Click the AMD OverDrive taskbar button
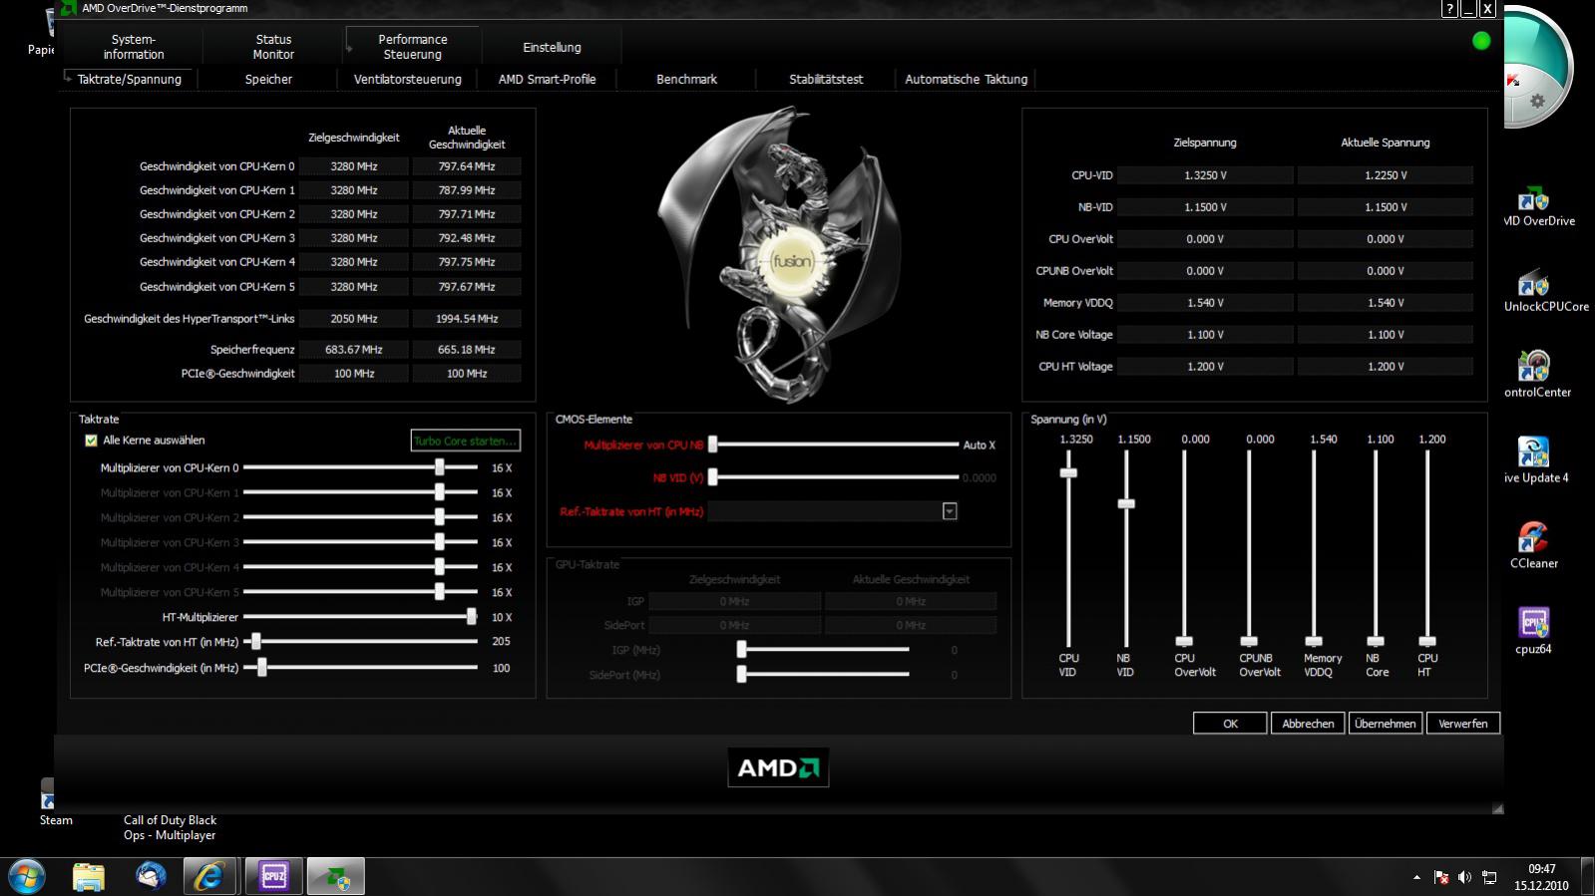The width and height of the screenshot is (1595, 896). pyautogui.click(x=336, y=876)
